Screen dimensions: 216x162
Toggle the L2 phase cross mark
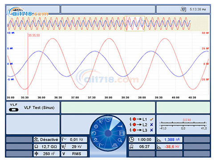[151, 125]
